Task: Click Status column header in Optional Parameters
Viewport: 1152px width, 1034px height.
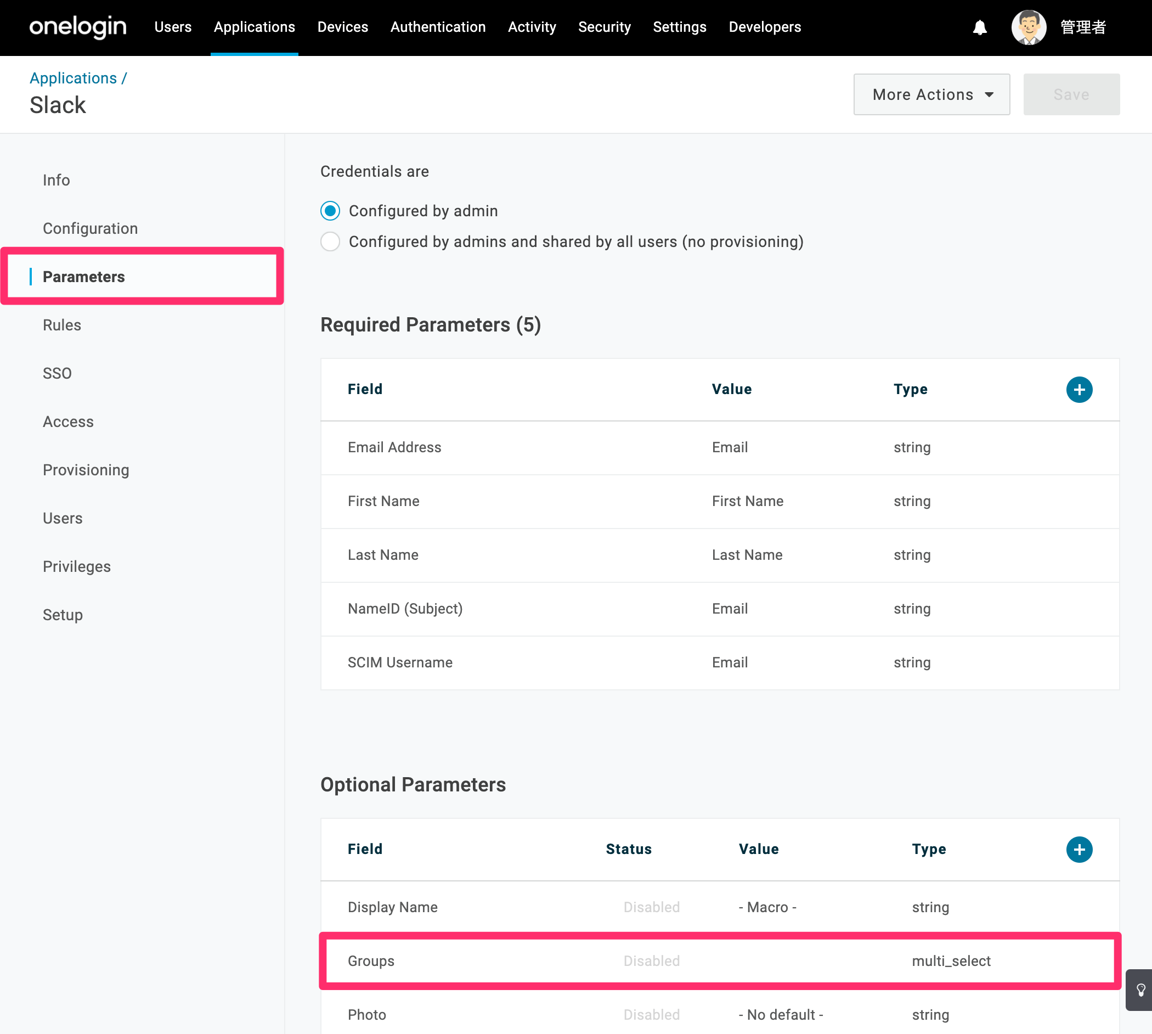Action: [x=629, y=850]
